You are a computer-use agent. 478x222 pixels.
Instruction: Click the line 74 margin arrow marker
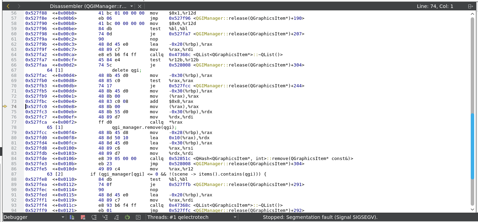5,107
